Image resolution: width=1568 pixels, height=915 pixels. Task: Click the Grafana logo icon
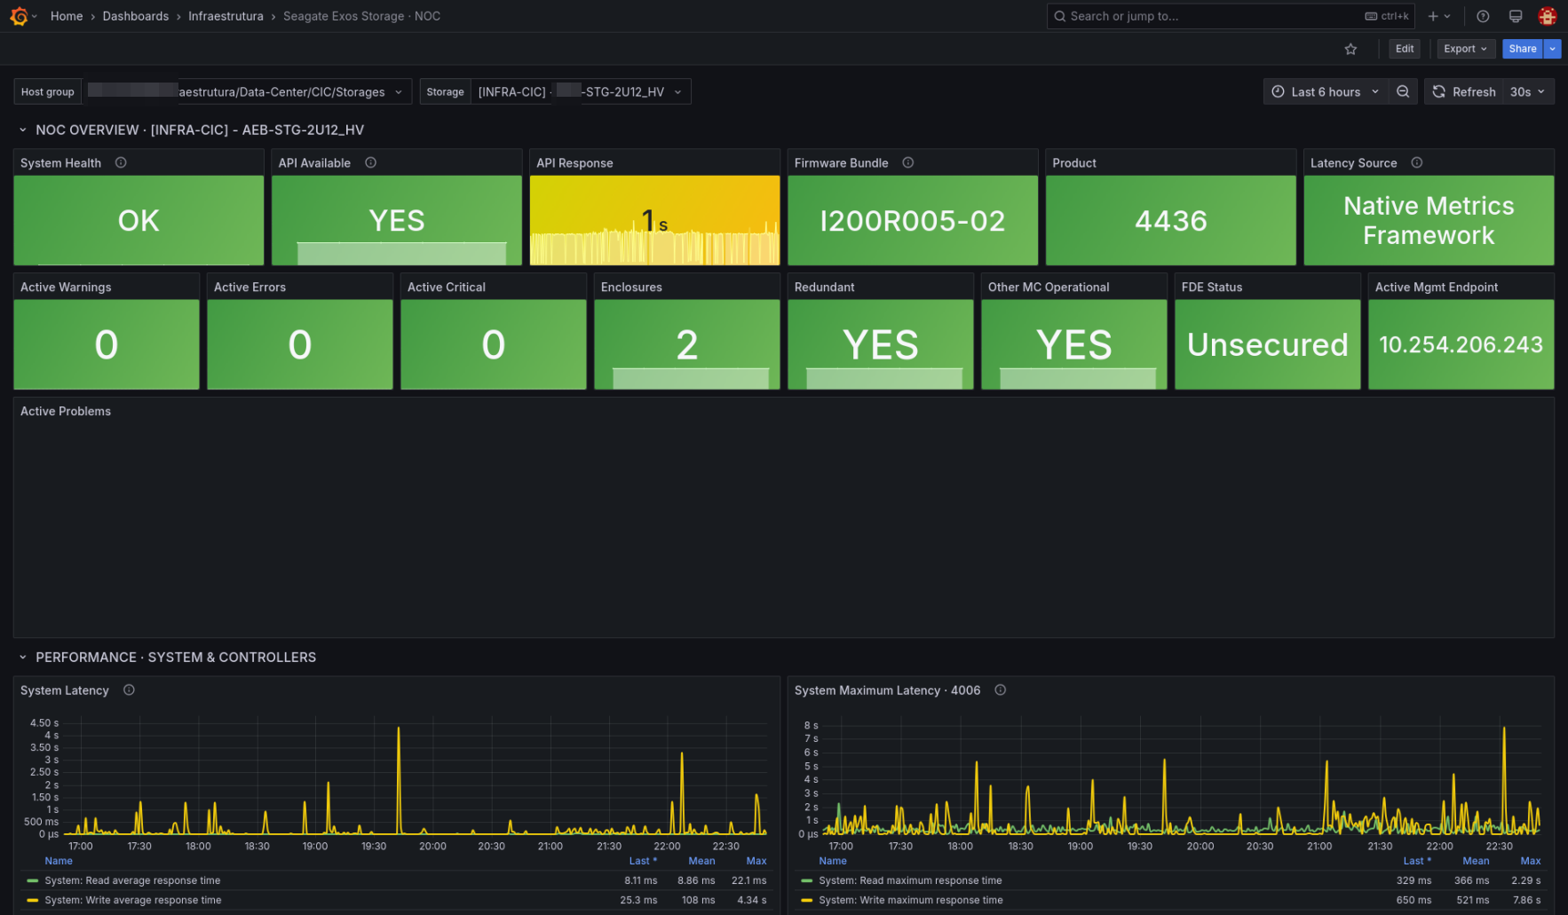pos(19,16)
